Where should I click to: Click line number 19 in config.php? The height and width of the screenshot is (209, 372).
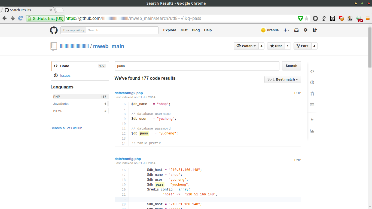124,185
